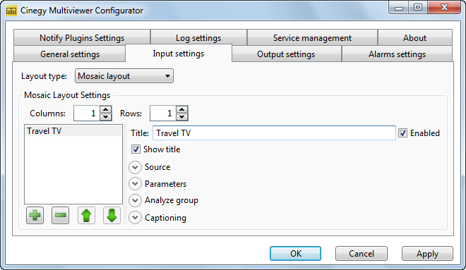Maximize the Configurator window
The image size is (466, 270).
[418, 8]
